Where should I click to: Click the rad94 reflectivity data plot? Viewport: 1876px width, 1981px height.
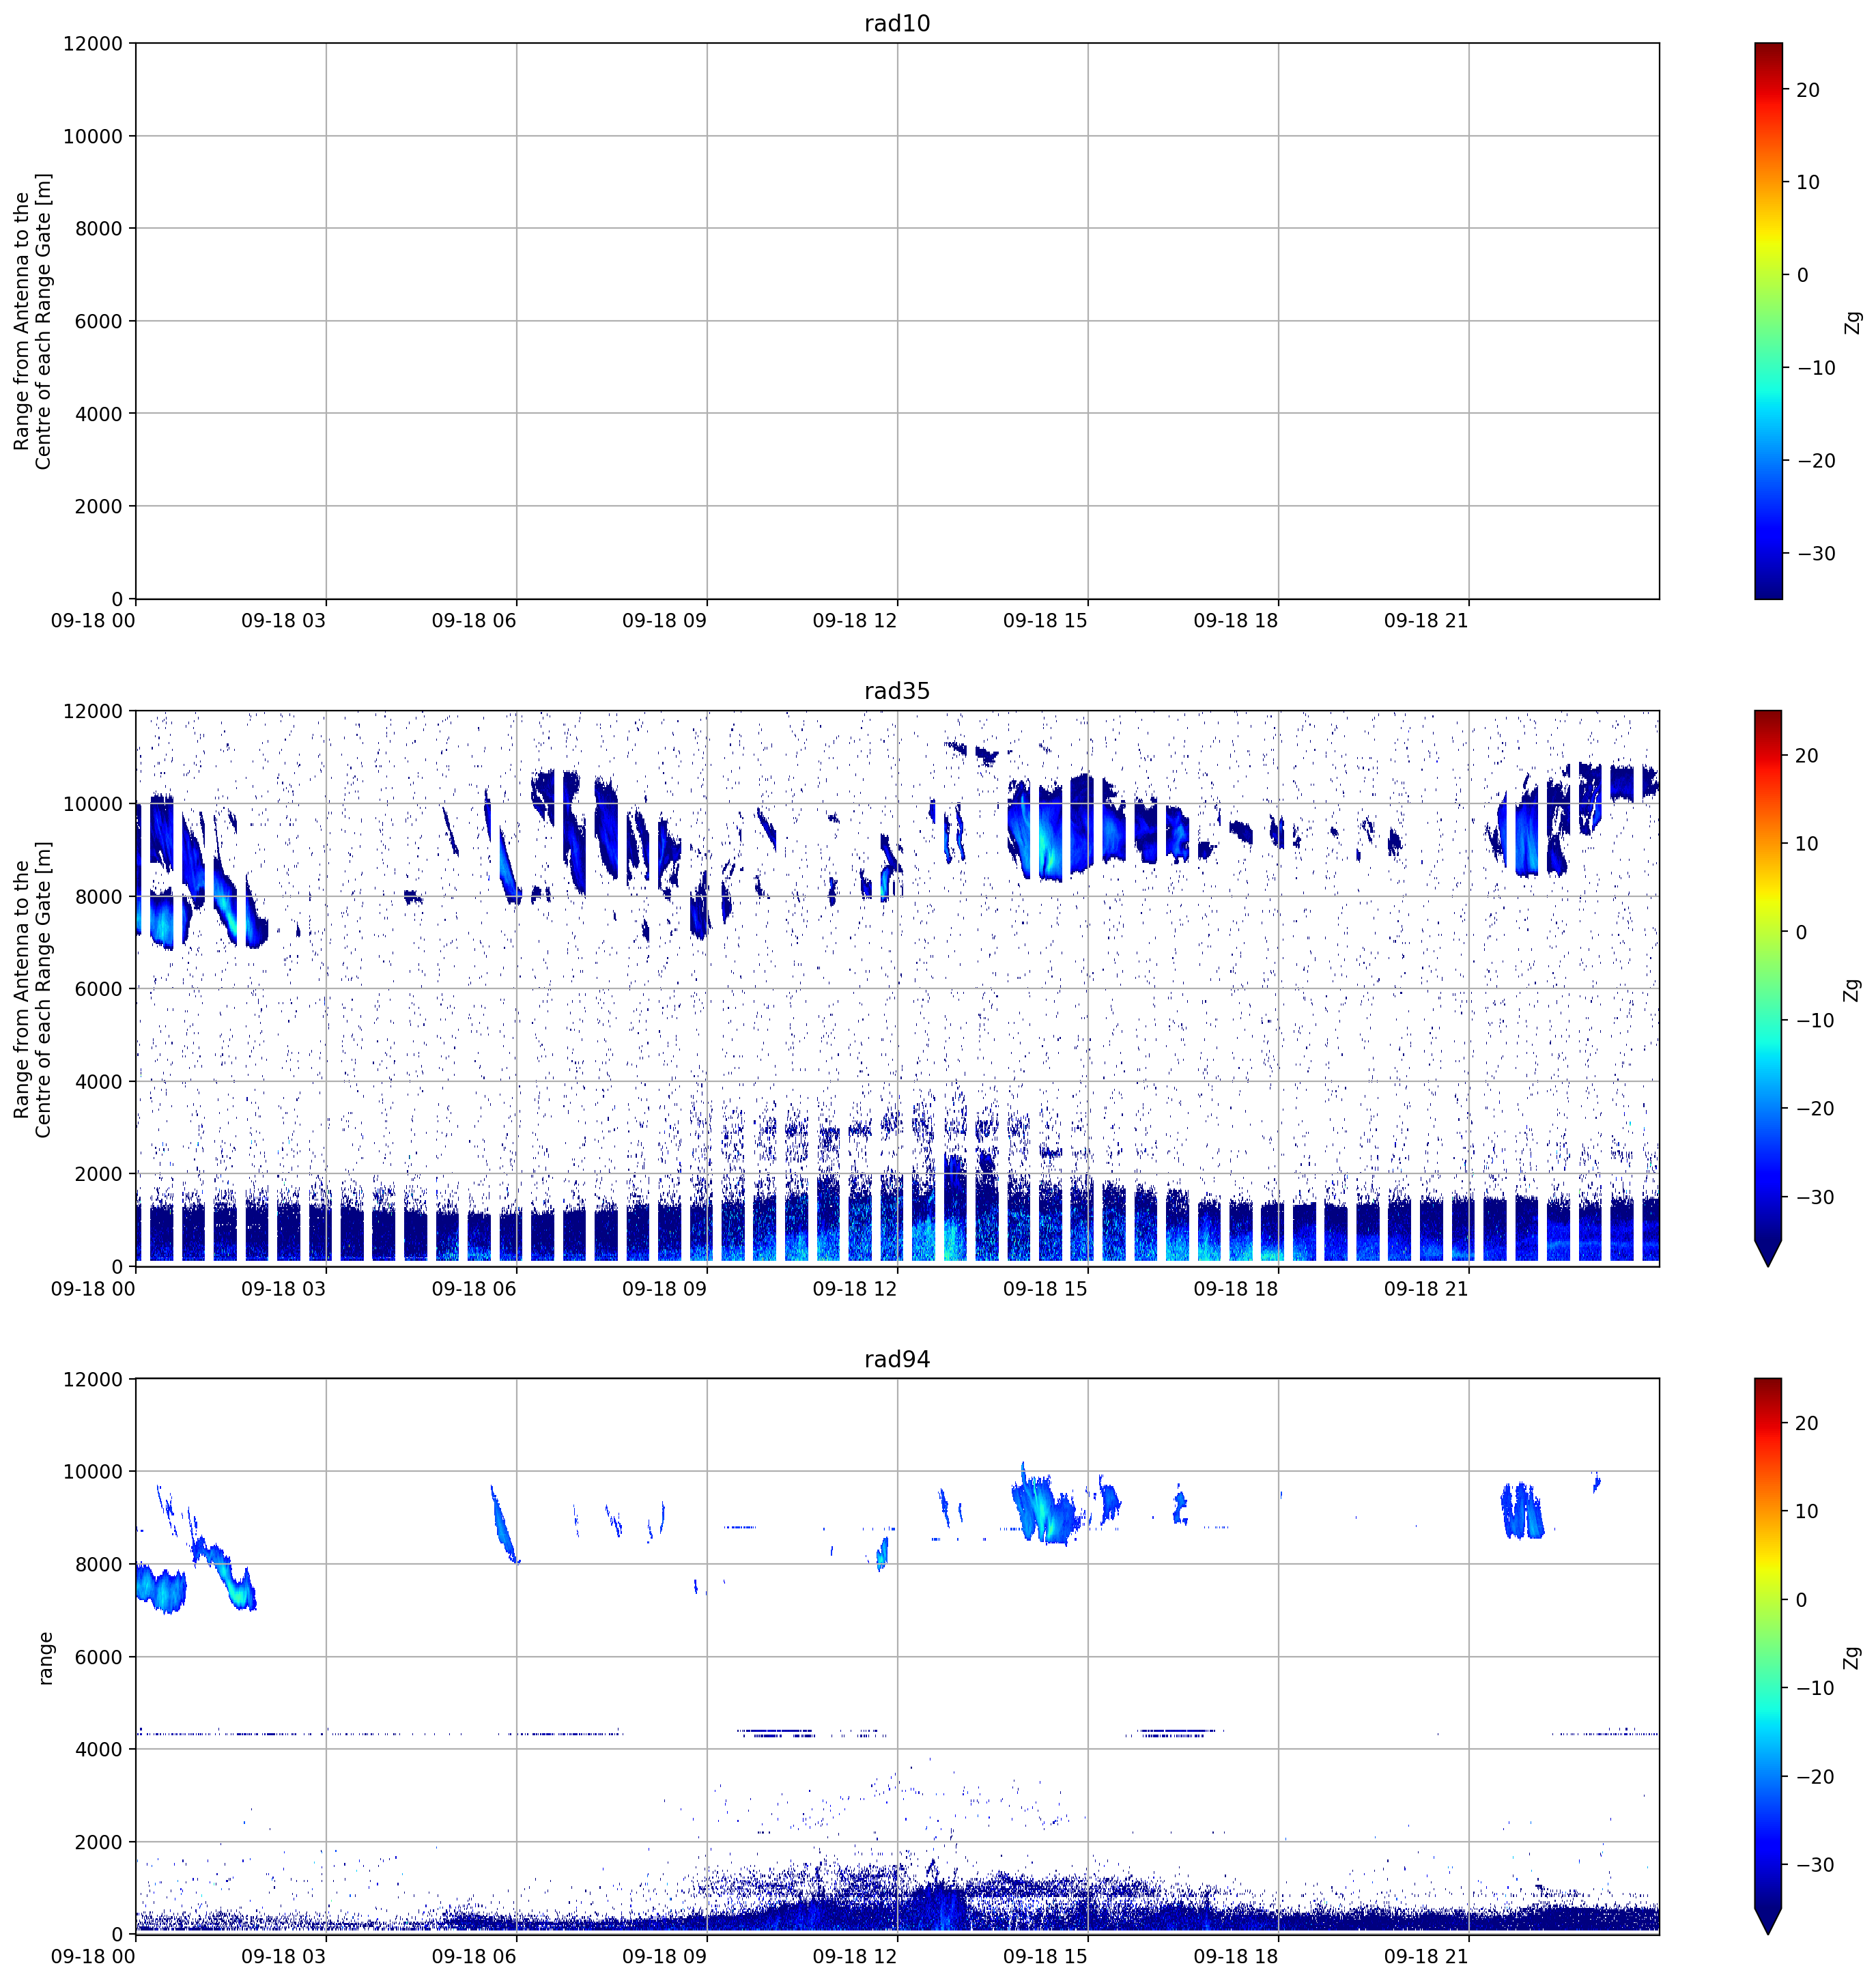point(897,1657)
